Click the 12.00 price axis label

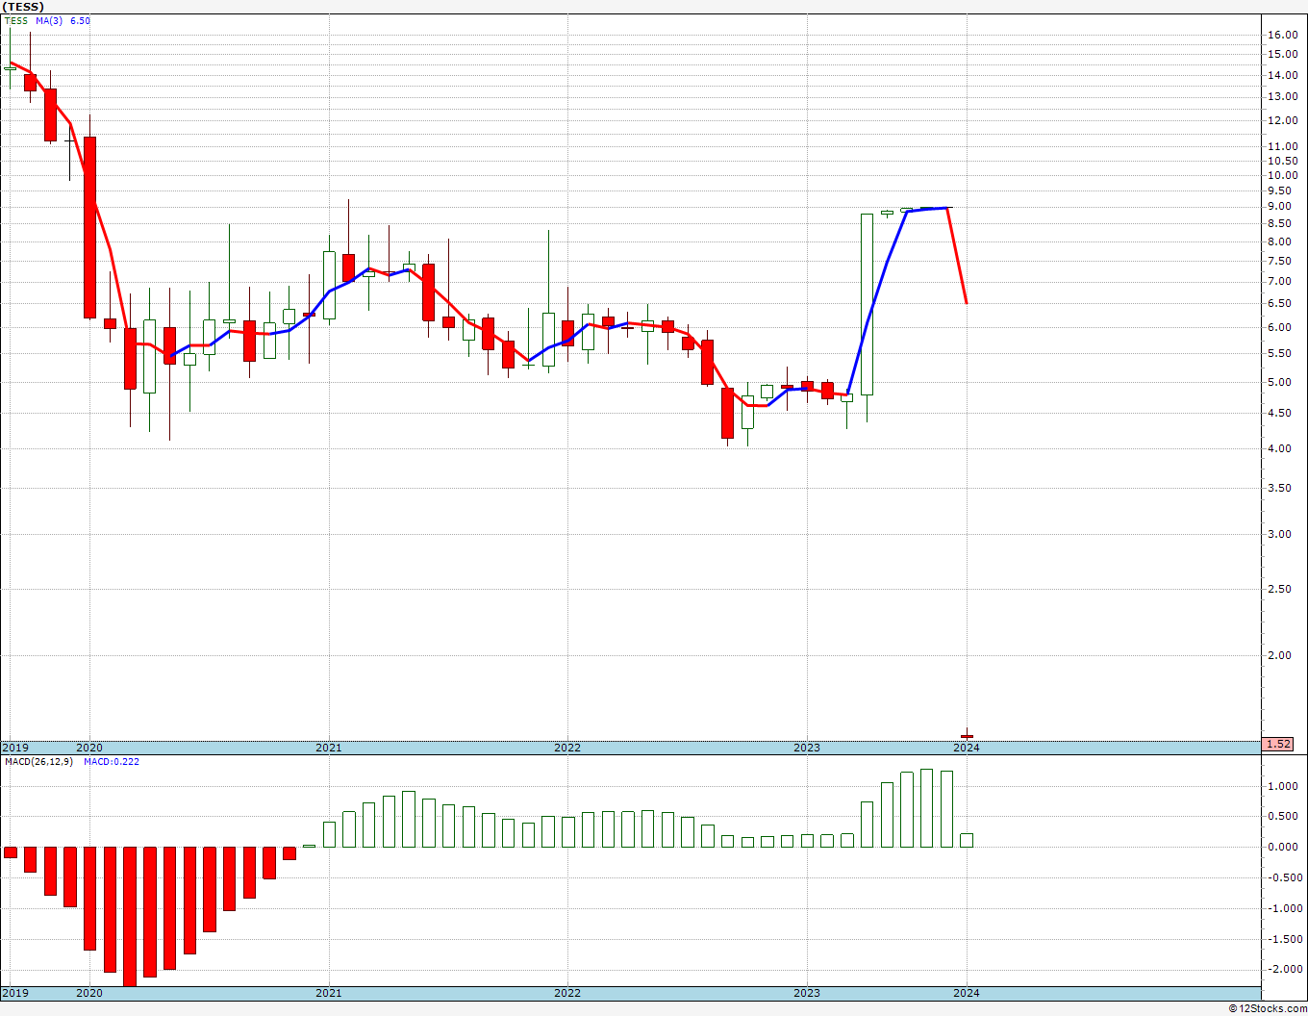[x=1282, y=120]
